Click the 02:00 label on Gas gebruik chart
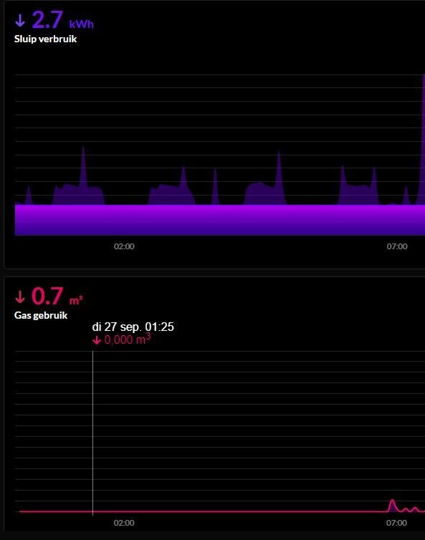This screenshot has height=540, width=425. tap(124, 523)
